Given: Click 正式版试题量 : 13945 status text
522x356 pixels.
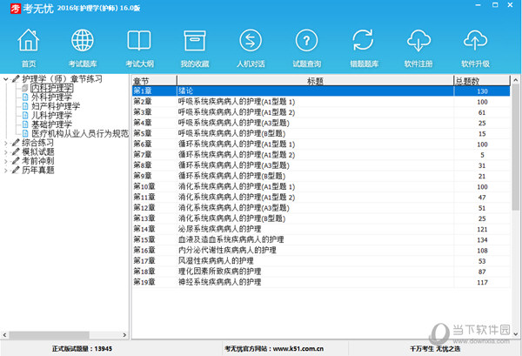Looking at the screenshot, I should point(82,349).
